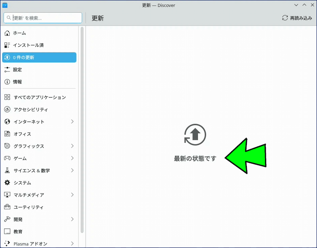
Task: Expand the Graphics (グラフィックス) category chevron
Action: (x=72, y=146)
